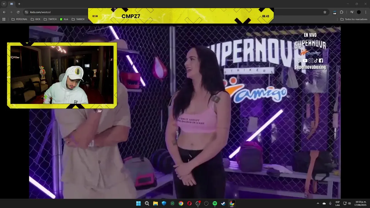370x208 pixels.
Task: Click the EN VIVO label on the stream
Action: [x=310, y=35]
